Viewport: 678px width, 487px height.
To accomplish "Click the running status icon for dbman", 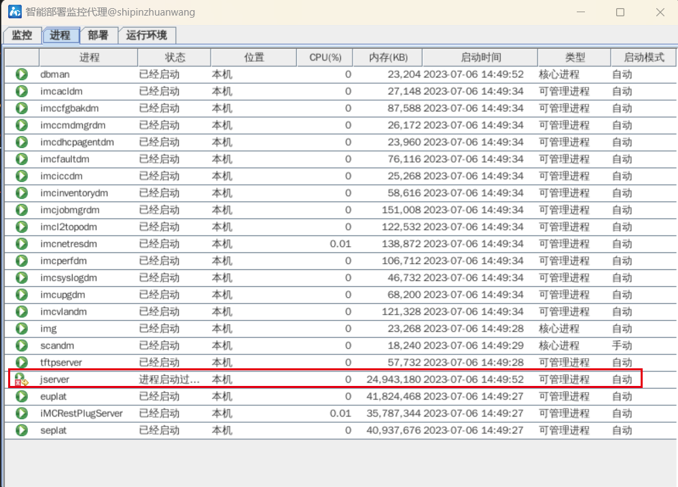I will pyautogui.click(x=22, y=74).
